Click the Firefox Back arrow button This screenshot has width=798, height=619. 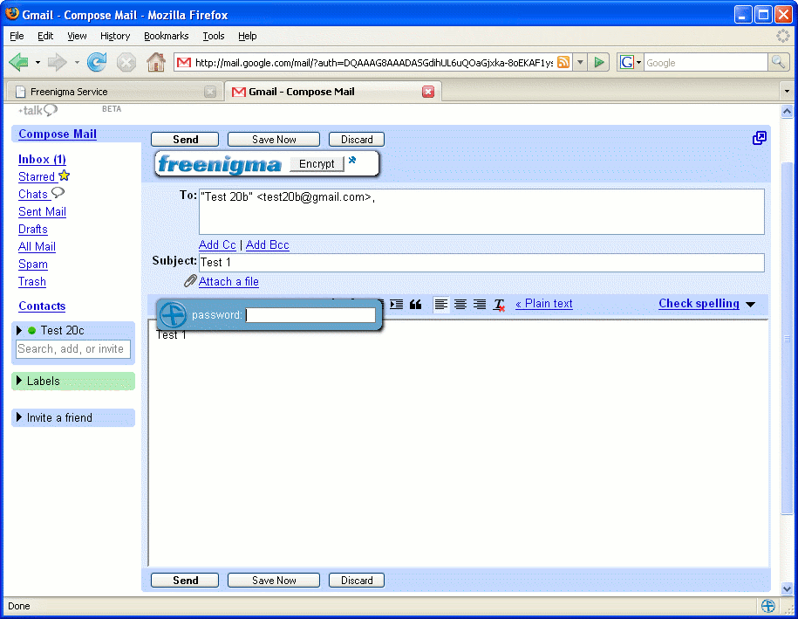(x=19, y=63)
